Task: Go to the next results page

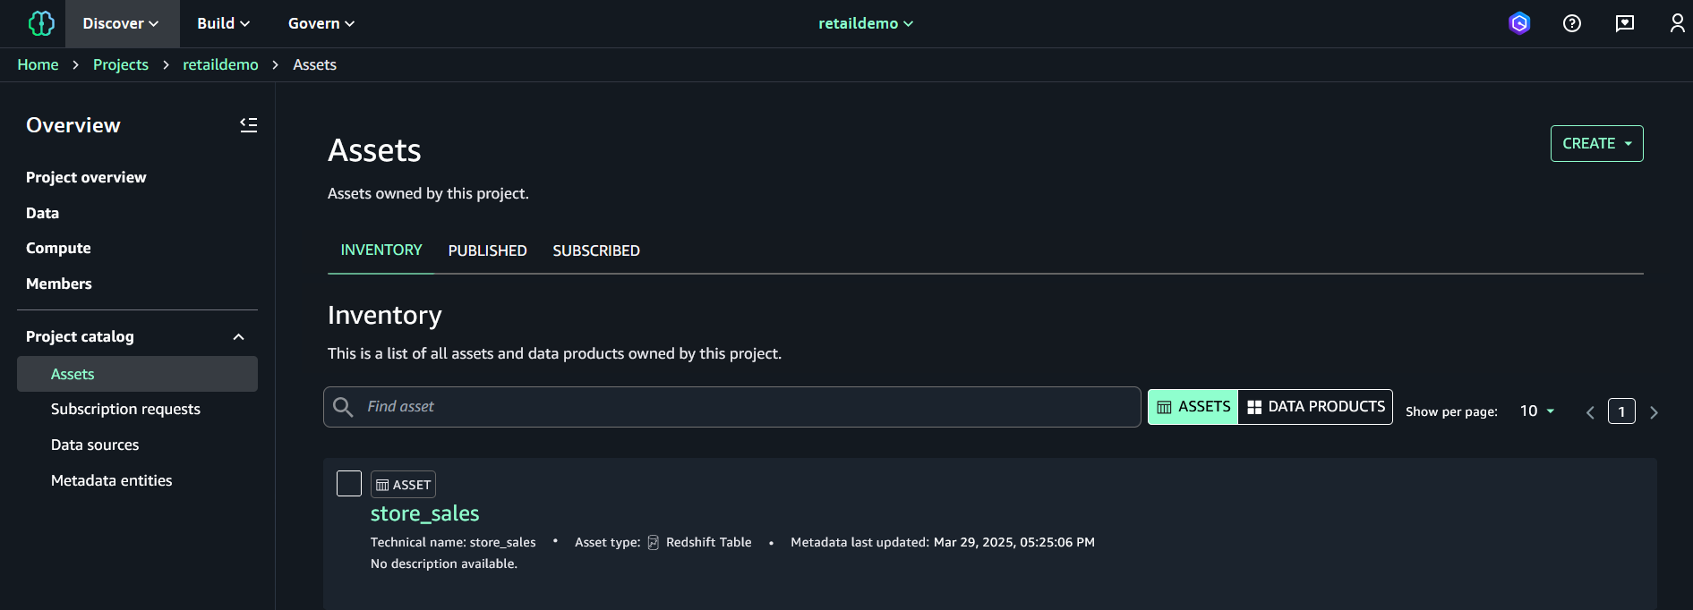Action: [x=1654, y=412]
